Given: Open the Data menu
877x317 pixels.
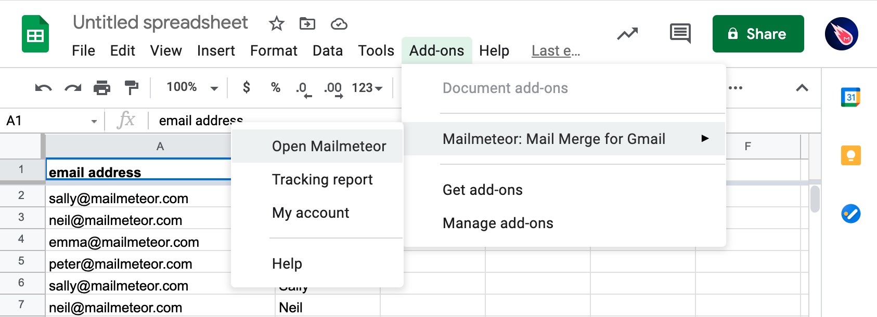Looking at the screenshot, I should (328, 51).
